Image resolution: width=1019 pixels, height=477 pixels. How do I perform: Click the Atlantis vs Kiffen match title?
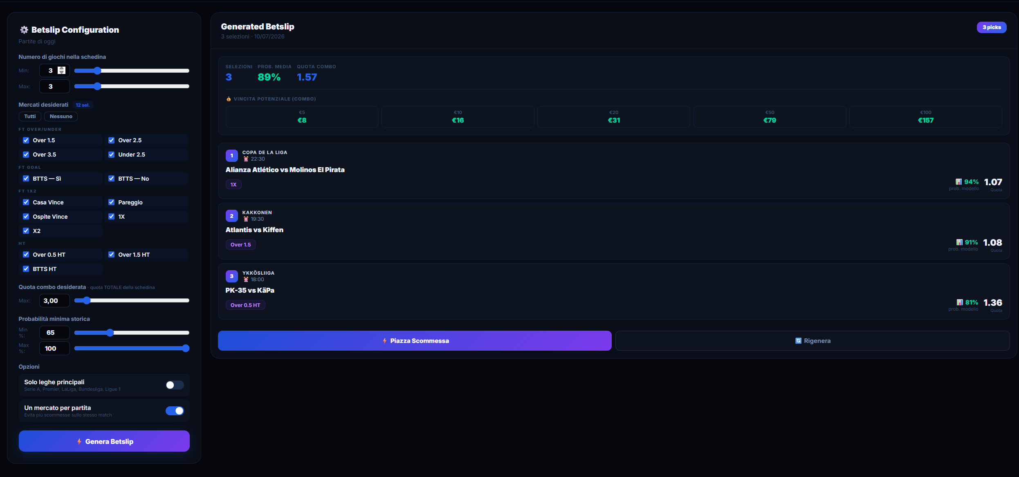pos(254,230)
